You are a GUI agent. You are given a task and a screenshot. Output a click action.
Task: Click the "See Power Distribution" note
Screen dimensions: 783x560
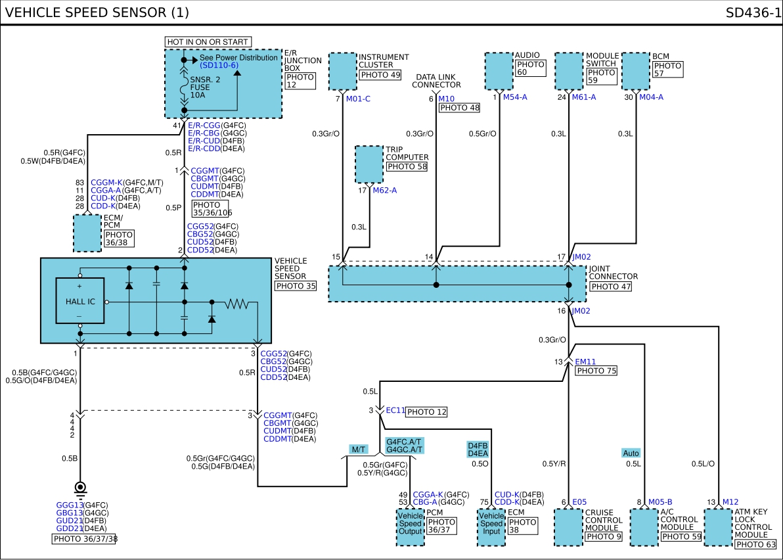pyautogui.click(x=238, y=57)
